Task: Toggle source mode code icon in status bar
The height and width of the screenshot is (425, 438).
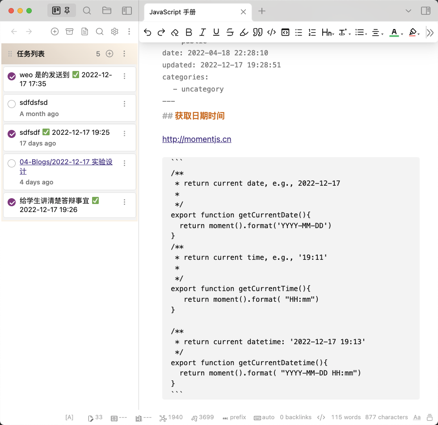Action: (321, 417)
